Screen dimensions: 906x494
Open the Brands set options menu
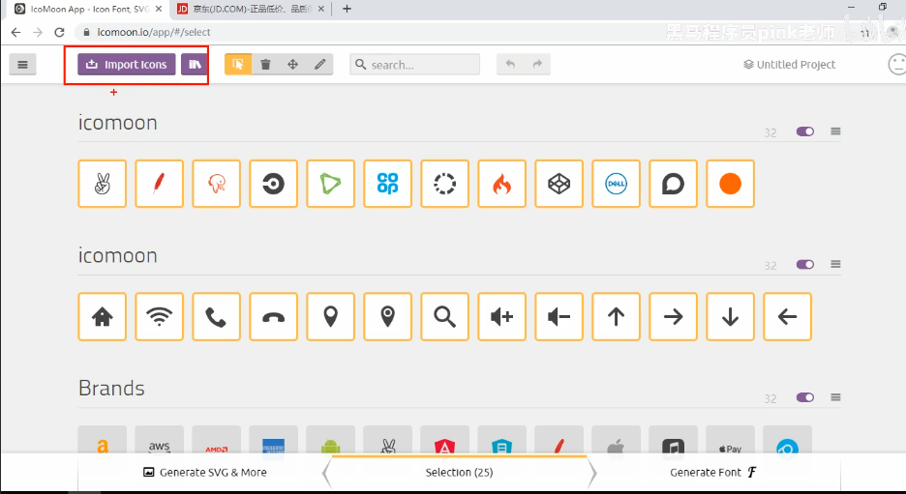pyautogui.click(x=835, y=397)
